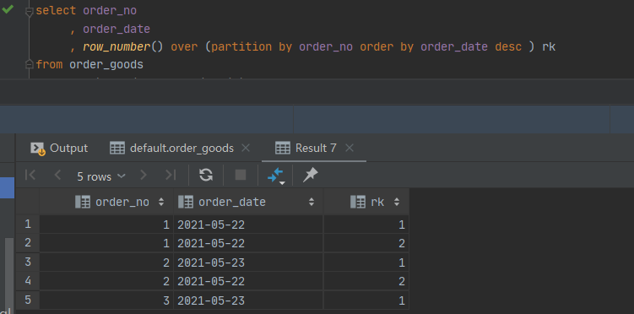The width and height of the screenshot is (634, 314).
Task: Stop the running query
Action: click(241, 175)
